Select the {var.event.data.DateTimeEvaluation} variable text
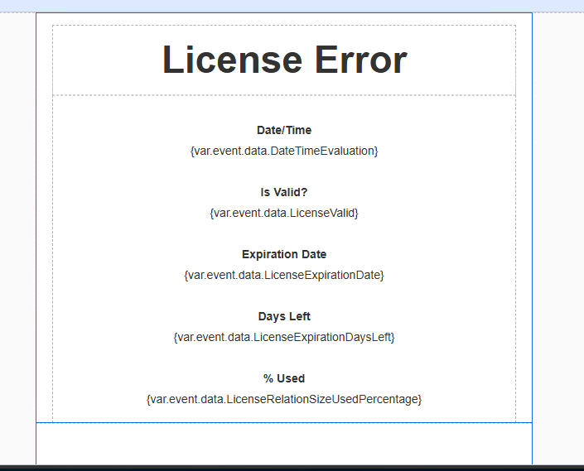Screen dimensions: 584x471 click(284, 151)
